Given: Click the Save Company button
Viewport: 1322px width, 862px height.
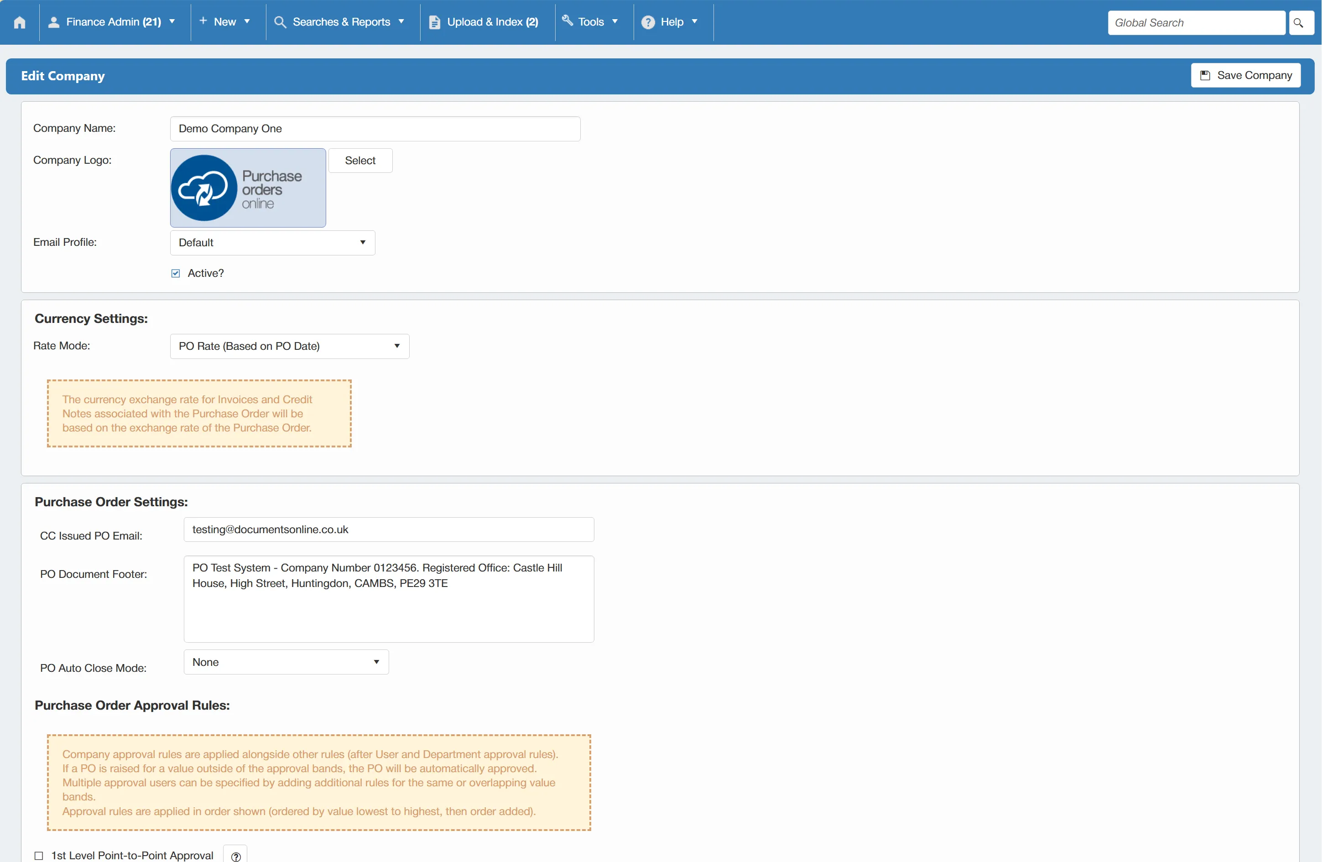Looking at the screenshot, I should click(x=1246, y=76).
